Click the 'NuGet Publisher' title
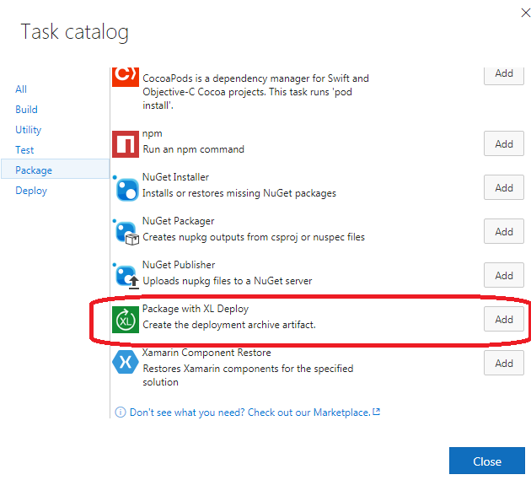Screen dimensions: 531x480 click(x=179, y=265)
